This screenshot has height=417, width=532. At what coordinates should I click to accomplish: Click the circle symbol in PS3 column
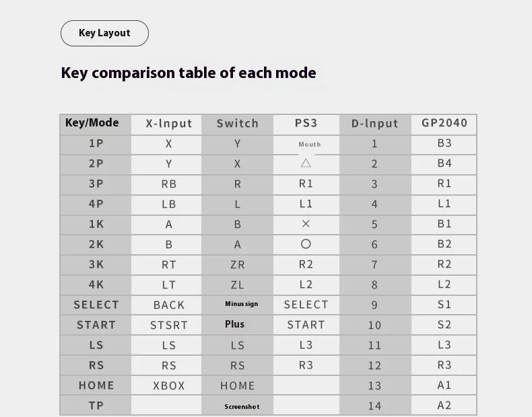pyautogui.click(x=306, y=244)
